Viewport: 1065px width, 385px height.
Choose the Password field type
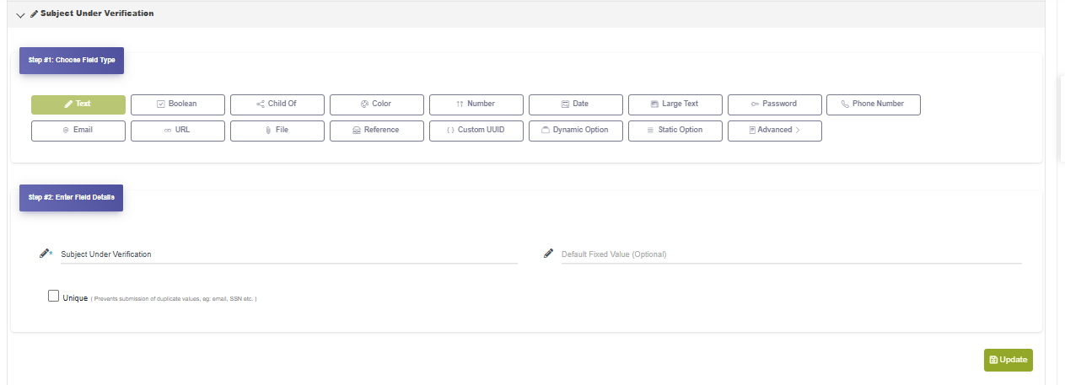[775, 104]
